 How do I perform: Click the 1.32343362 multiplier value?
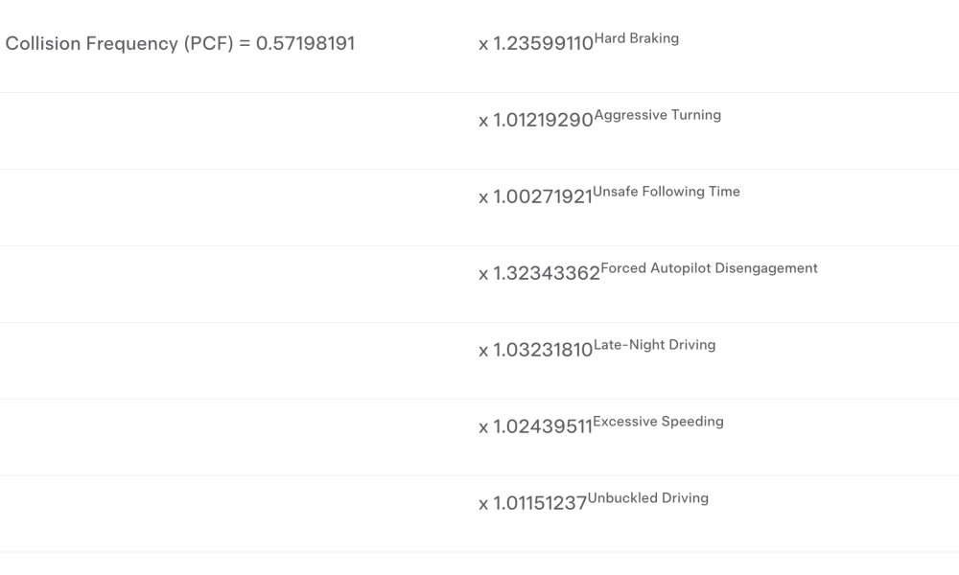[x=547, y=273]
